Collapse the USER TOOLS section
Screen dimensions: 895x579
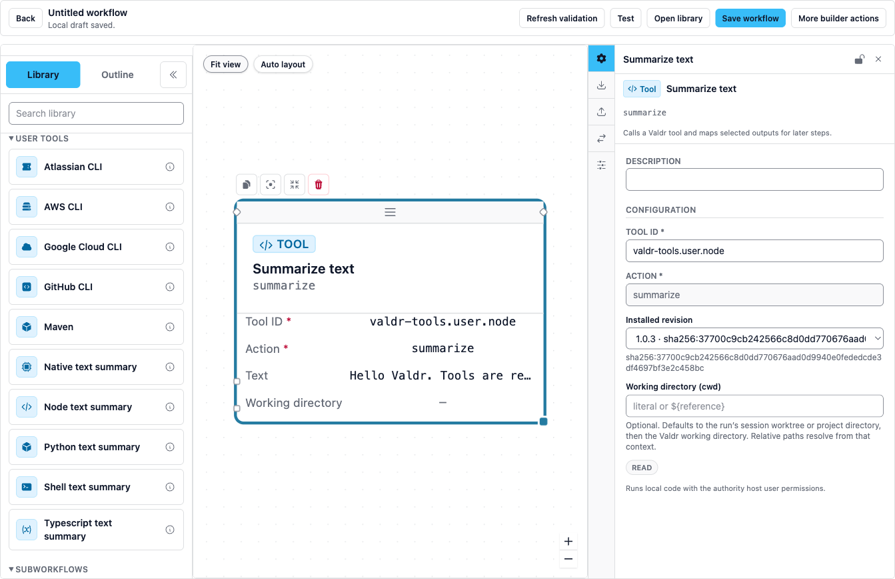point(39,139)
